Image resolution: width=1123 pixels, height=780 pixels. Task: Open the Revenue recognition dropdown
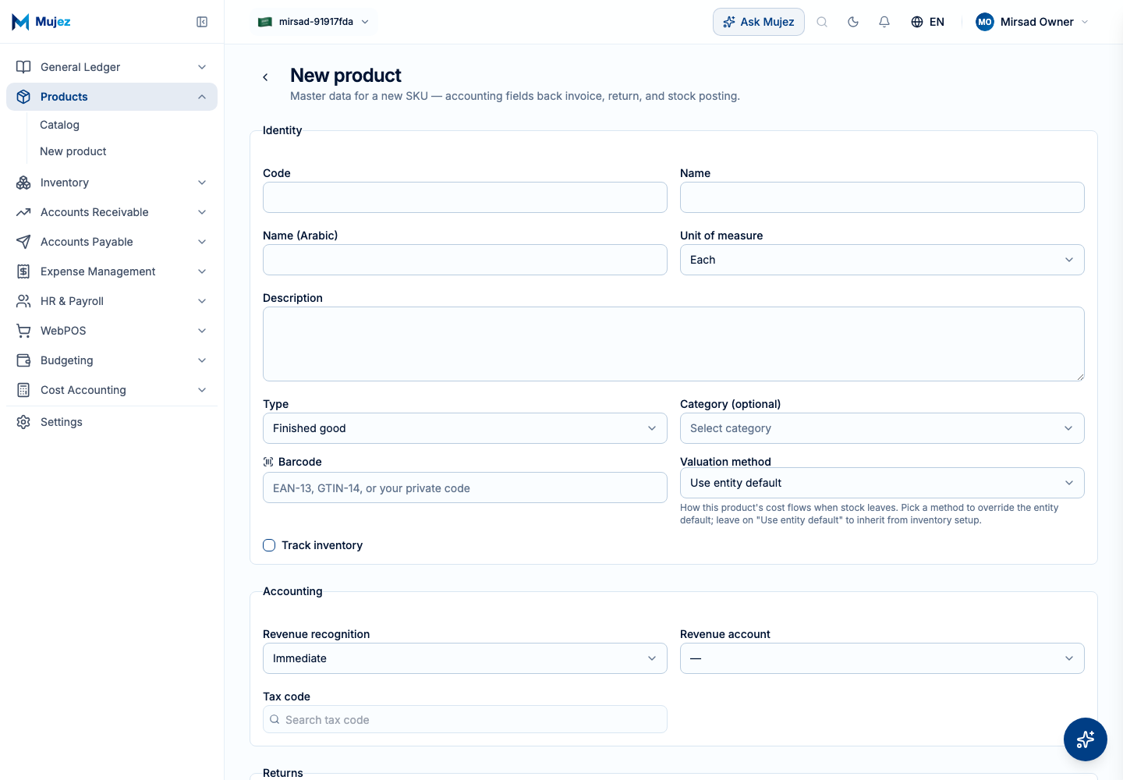coord(465,658)
